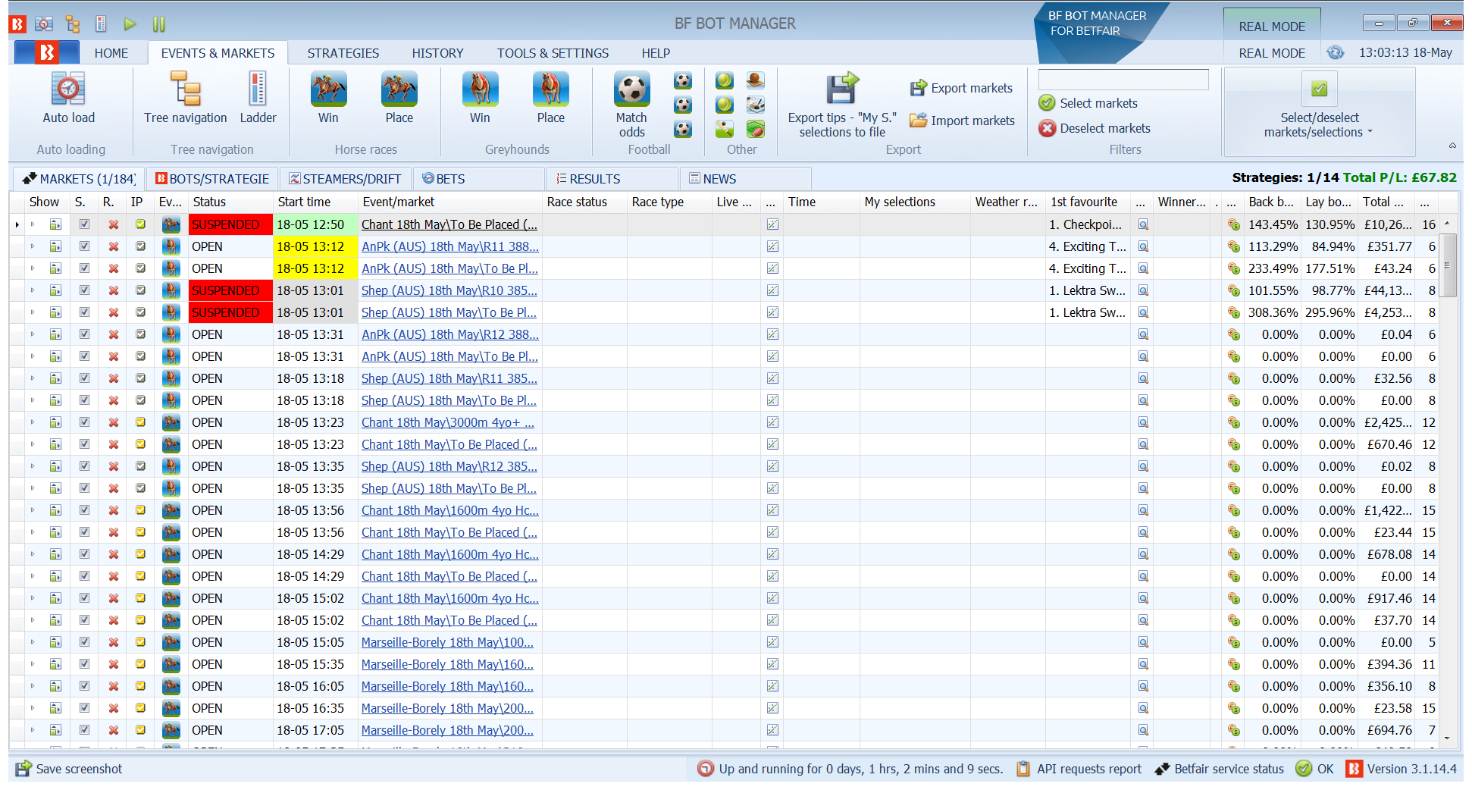The image size is (1472, 790).
Task: Expand Shep R10 385 market row
Action: (x=33, y=290)
